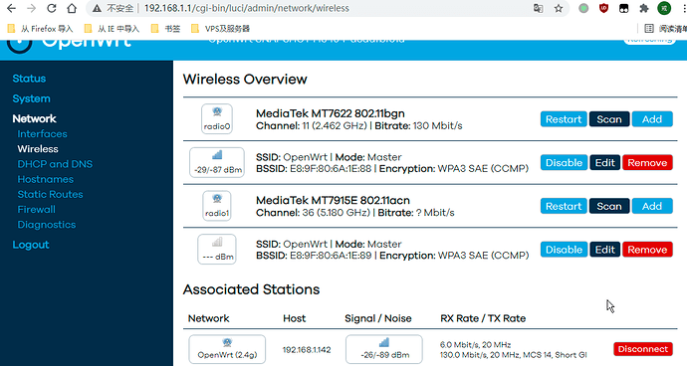This screenshot has height=366, width=687.
Task: Open the reading list icon
Action: pos(649,29)
